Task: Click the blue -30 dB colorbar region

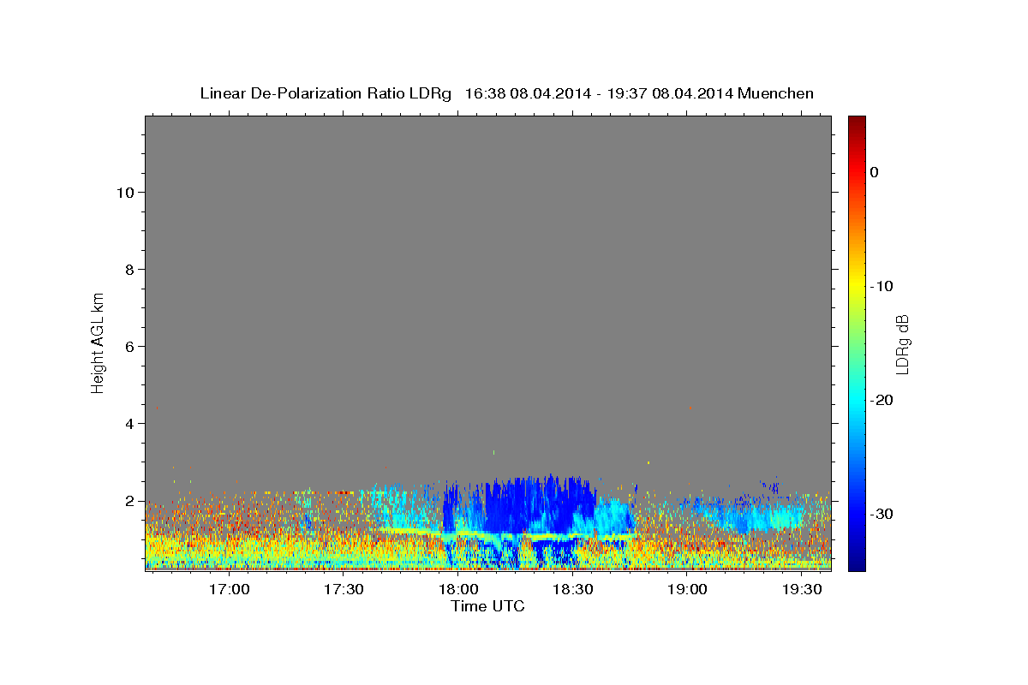Action: [857, 514]
